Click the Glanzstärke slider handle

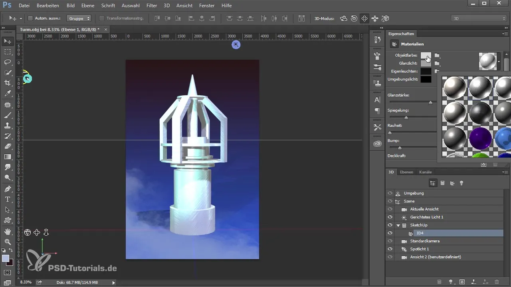pos(430,102)
